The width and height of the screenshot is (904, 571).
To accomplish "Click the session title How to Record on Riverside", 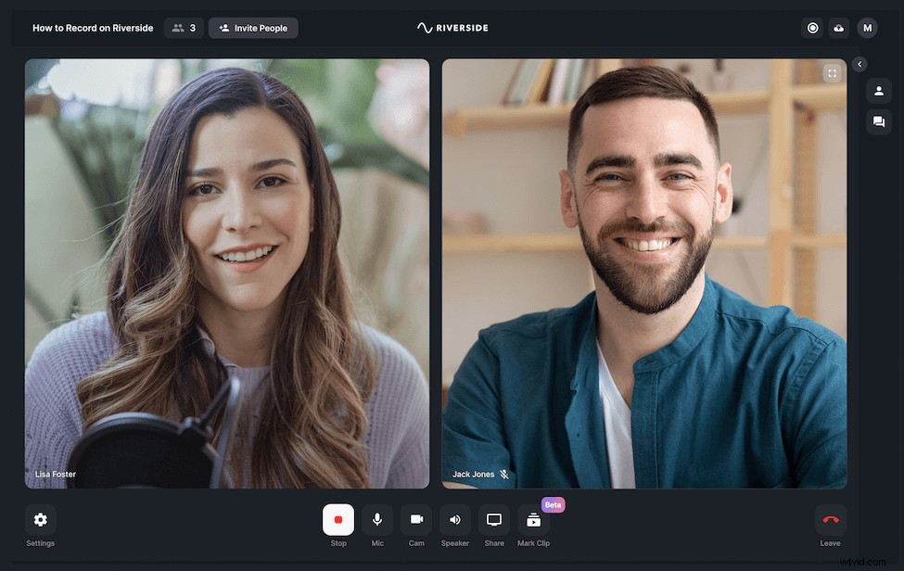I will 92,28.
